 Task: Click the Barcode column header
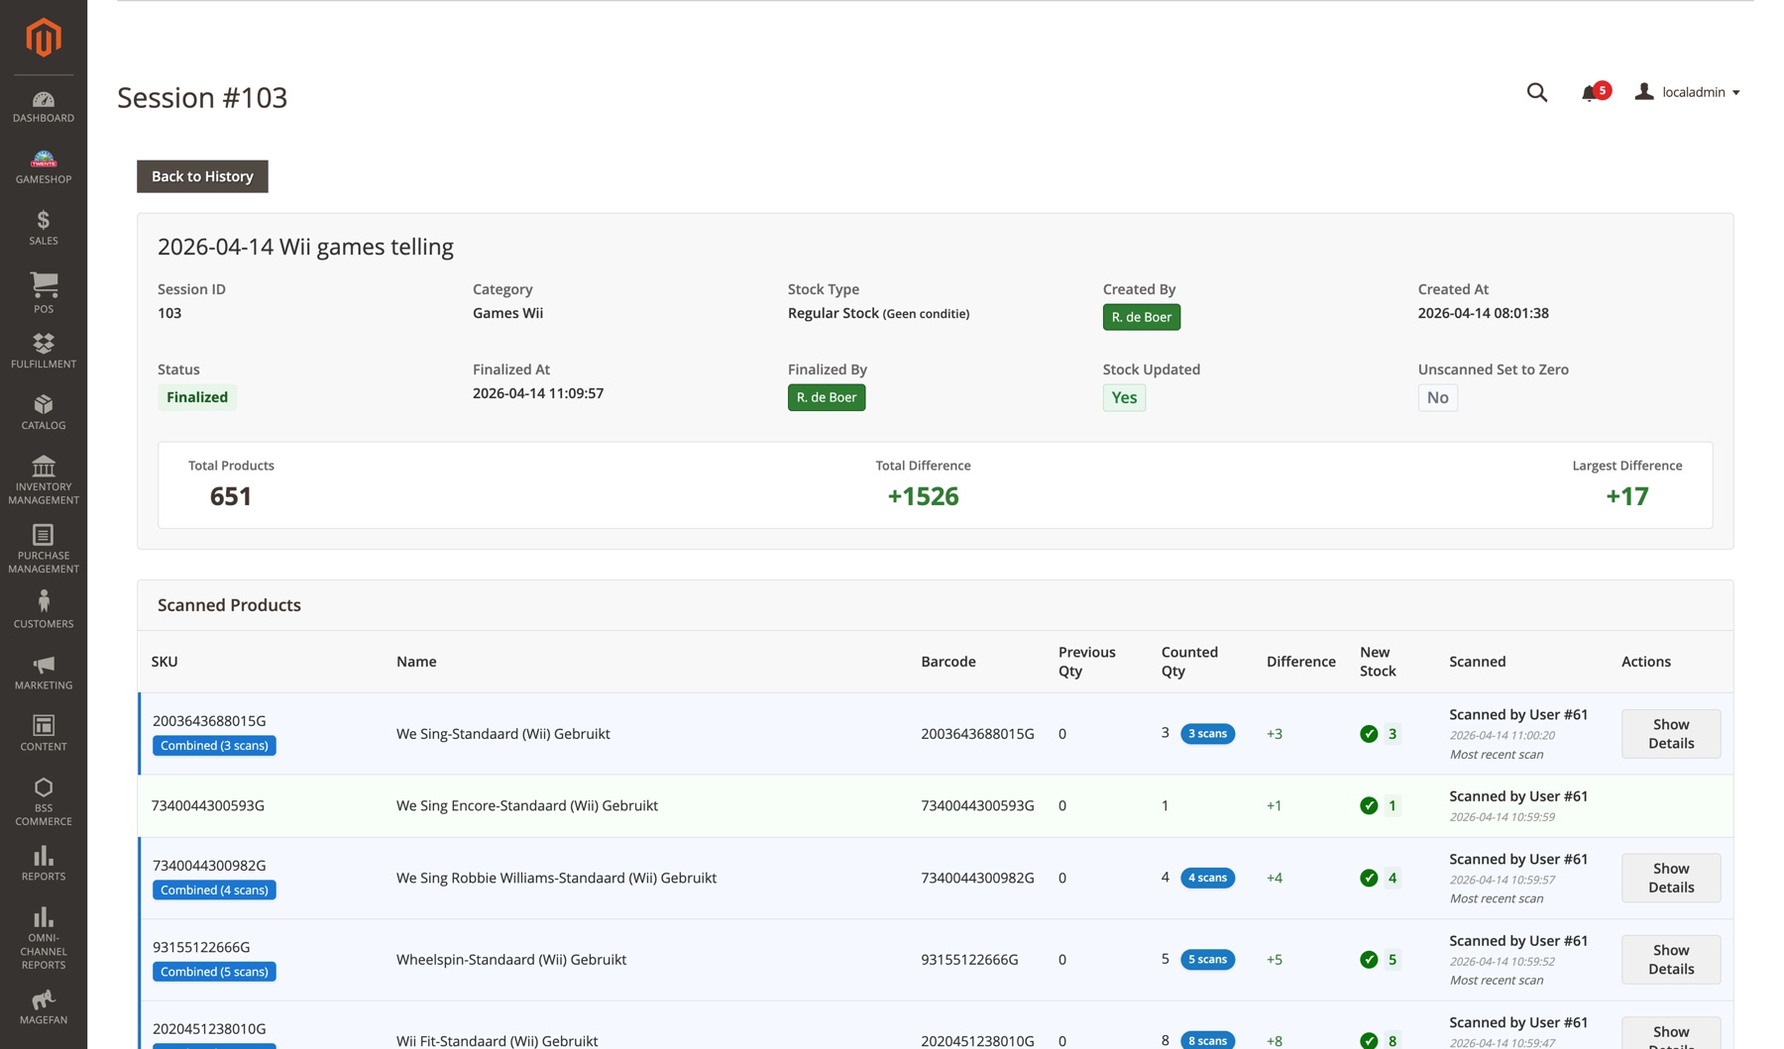[x=948, y=662]
